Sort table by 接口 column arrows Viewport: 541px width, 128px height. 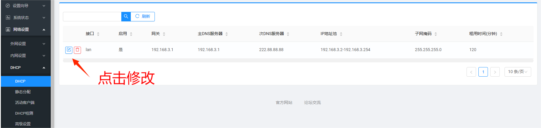point(98,34)
